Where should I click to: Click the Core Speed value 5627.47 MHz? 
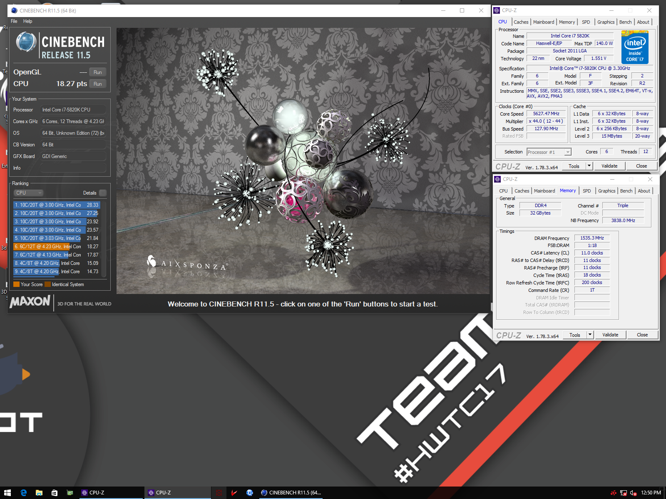pos(546,114)
